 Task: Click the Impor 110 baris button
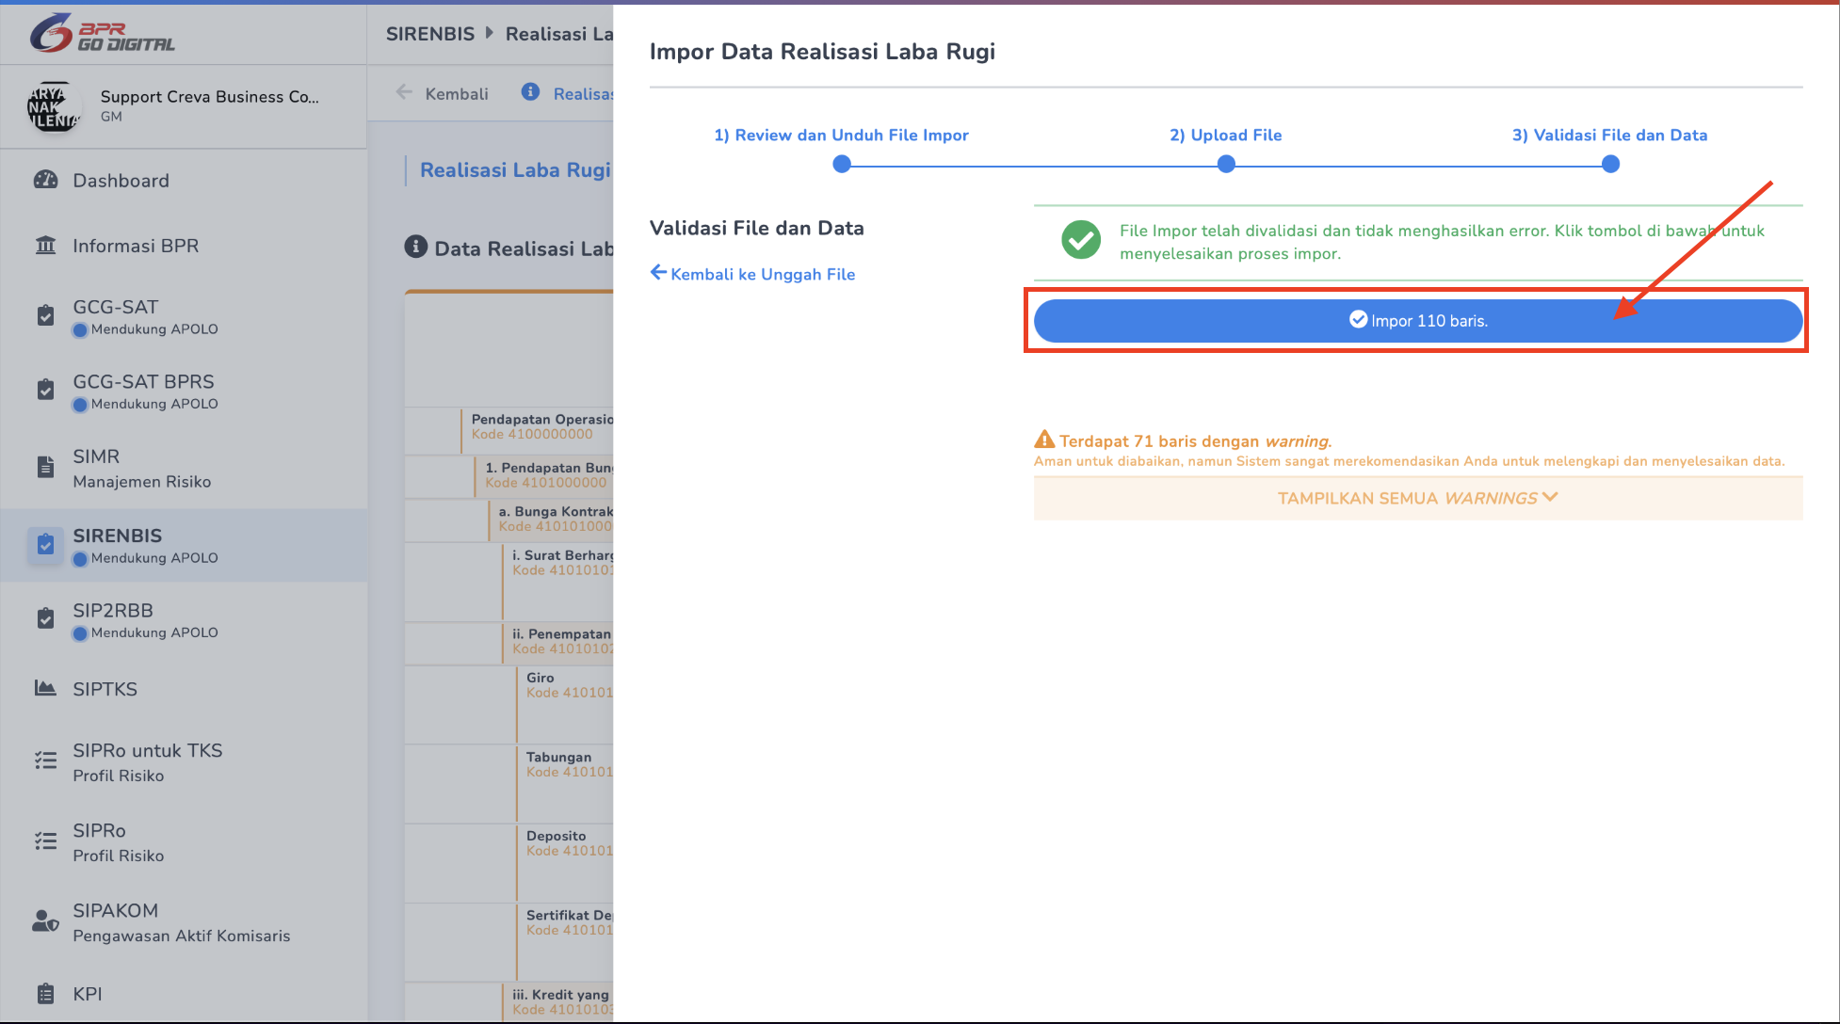tap(1418, 321)
